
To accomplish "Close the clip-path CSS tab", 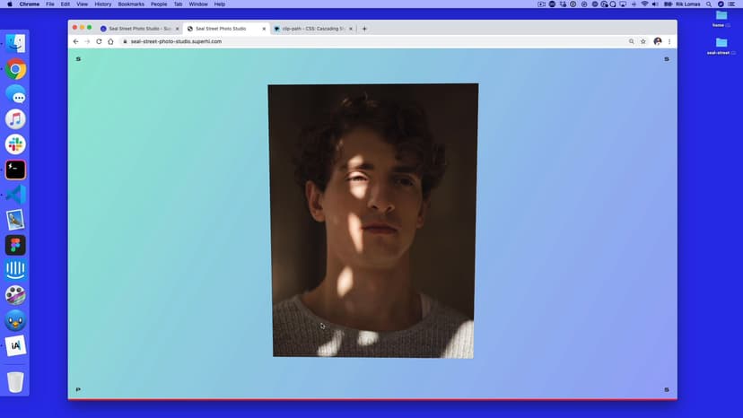I will 351,29.
